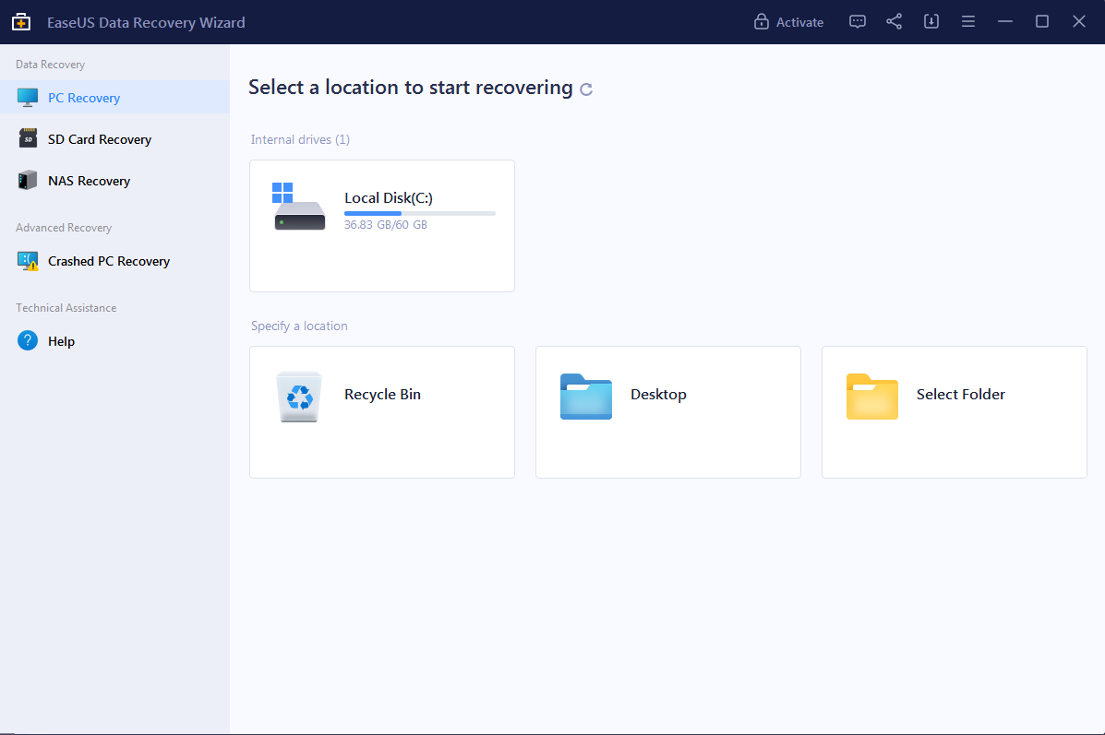Switch to PC Recovery in the sidebar
The image size is (1105, 735).
[83, 97]
